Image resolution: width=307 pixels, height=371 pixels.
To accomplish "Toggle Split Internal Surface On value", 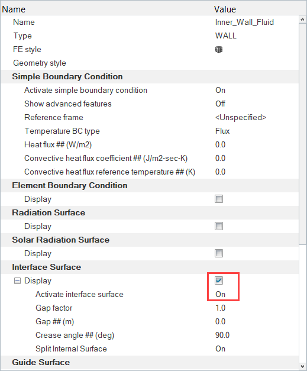I will 220,349.
